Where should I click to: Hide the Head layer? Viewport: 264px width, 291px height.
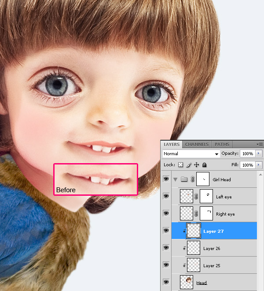(166, 282)
